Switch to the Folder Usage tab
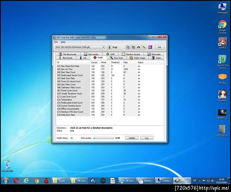Screen dimensions: 231x192 (x=137, y=58)
